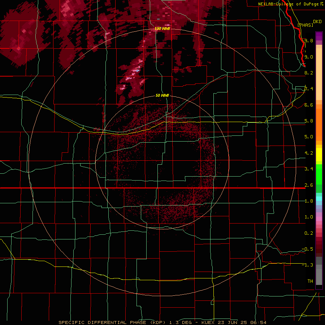Screen dimensions: 325x325
Task: Click the 5.8 value on the color scale
Action: pyautogui.click(x=309, y=121)
